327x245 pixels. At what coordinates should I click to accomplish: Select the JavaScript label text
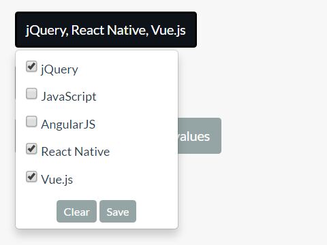click(x=69, y=97)
